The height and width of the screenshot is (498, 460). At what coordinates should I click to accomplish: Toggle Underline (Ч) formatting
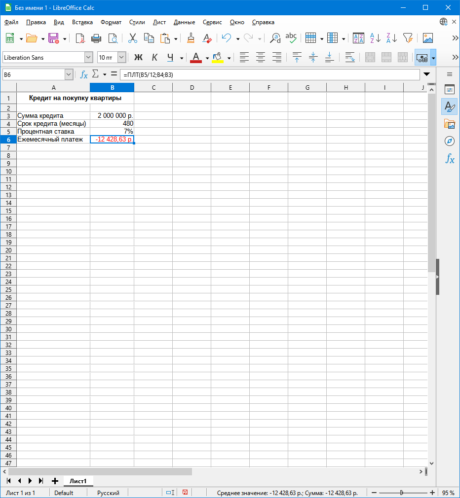point(170,58)
